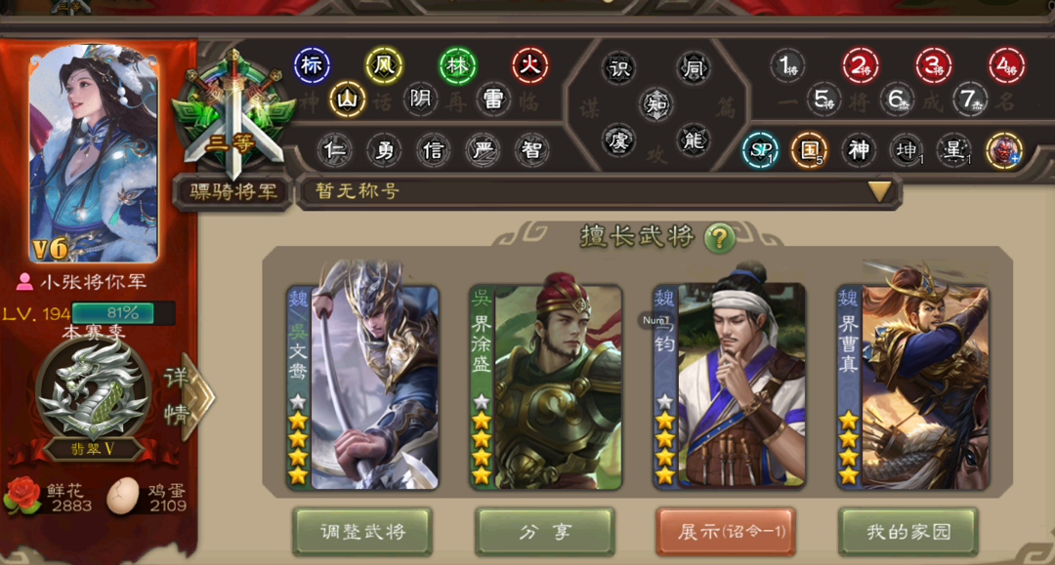Open the green question mark help
The width and height of the screenshot is (1055, 565).
(719, 238)
